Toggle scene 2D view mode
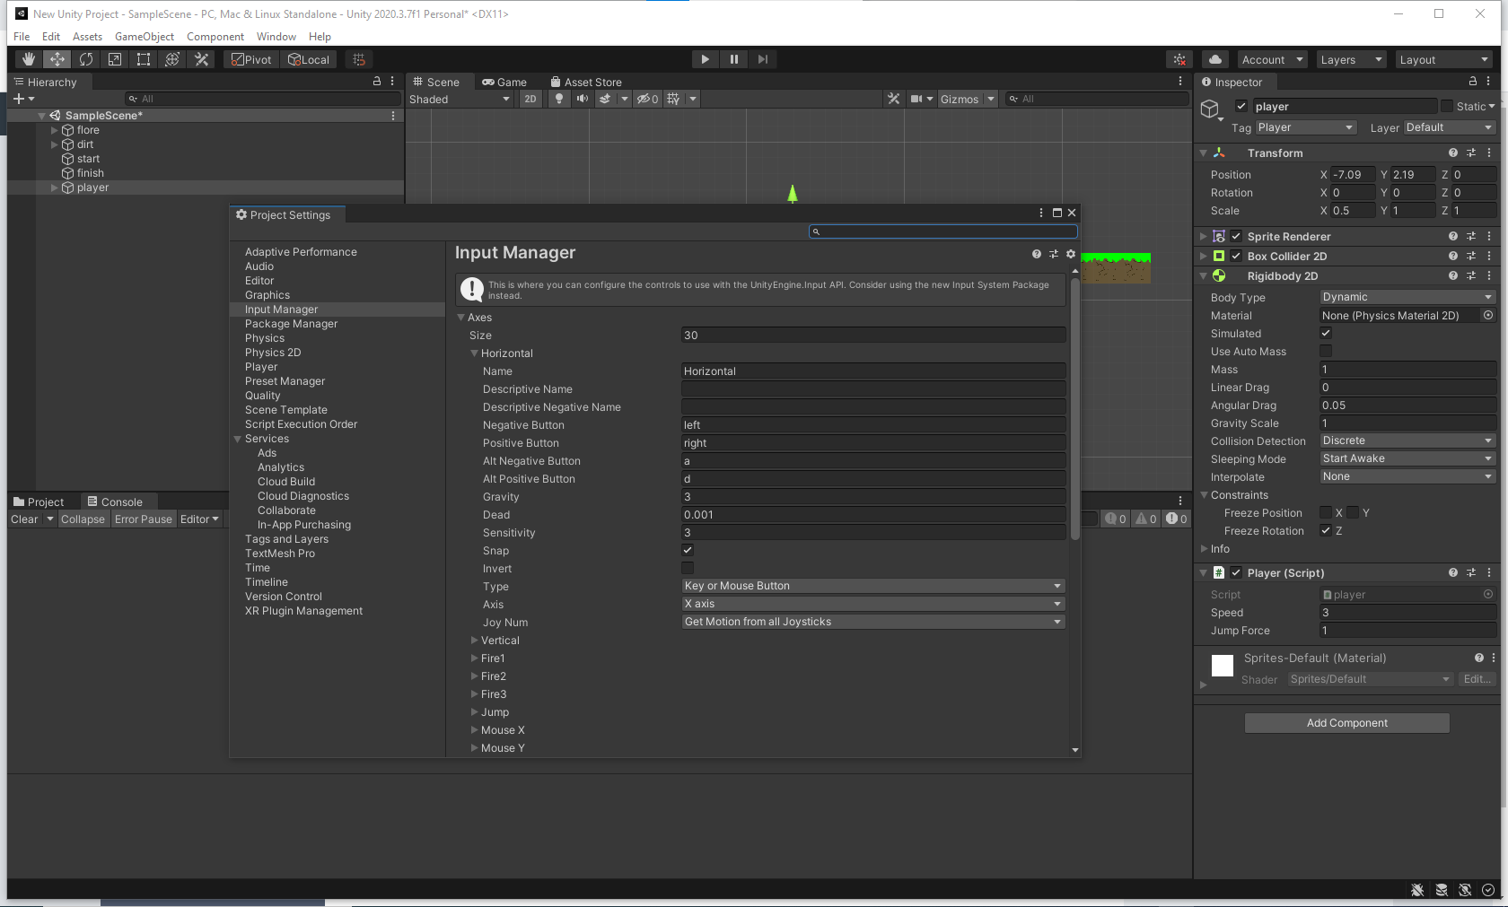Screen dimensions: 1508x907 click(530, 99)
